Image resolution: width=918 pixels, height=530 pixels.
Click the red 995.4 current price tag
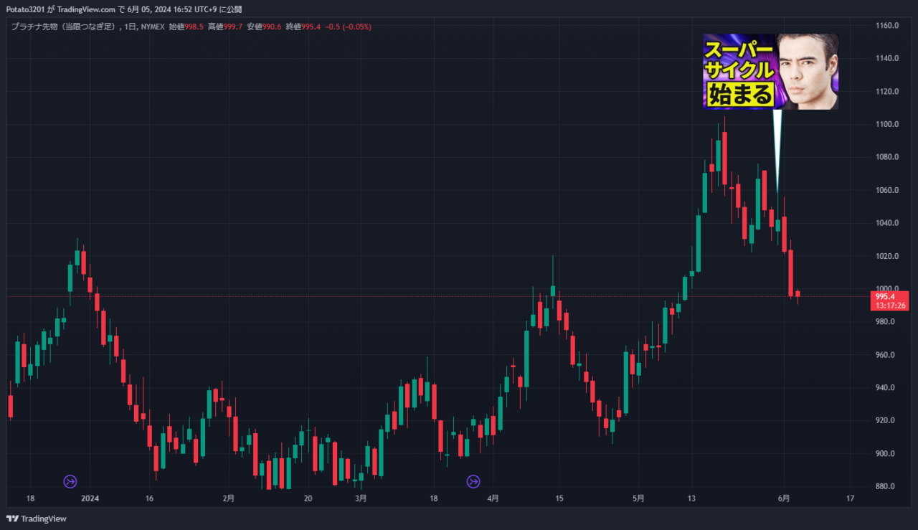click(888, 296)
